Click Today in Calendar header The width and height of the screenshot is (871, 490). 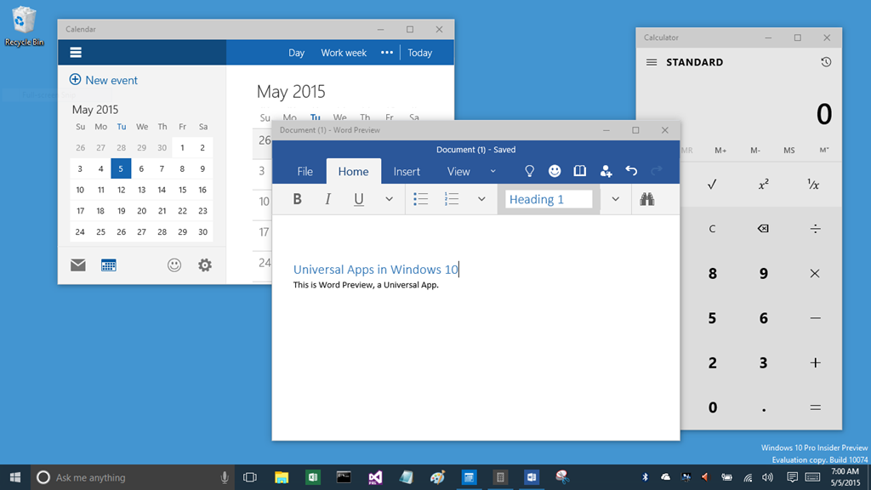coord(420,53)
